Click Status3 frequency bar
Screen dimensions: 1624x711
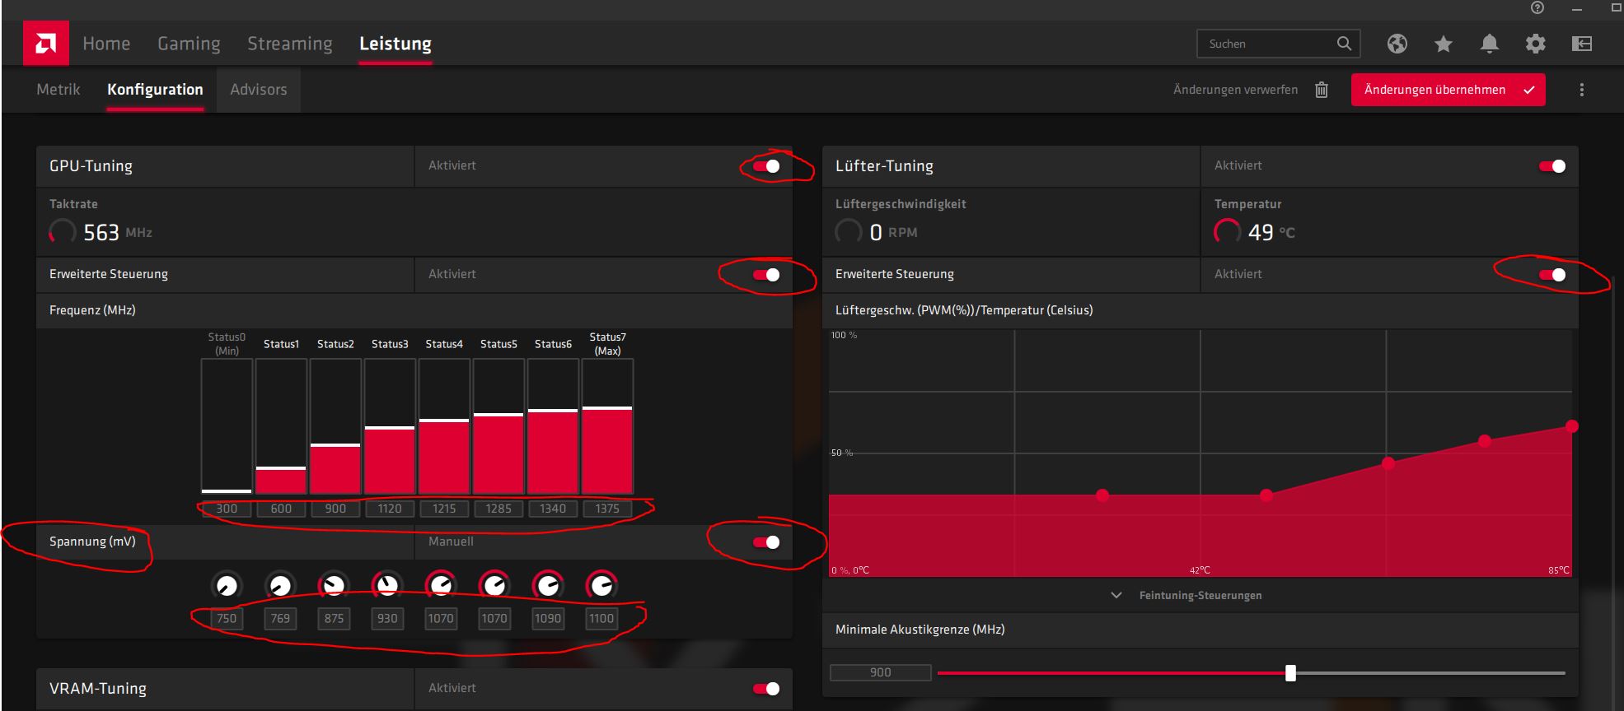pyautogui.click(x=390, y=426)
